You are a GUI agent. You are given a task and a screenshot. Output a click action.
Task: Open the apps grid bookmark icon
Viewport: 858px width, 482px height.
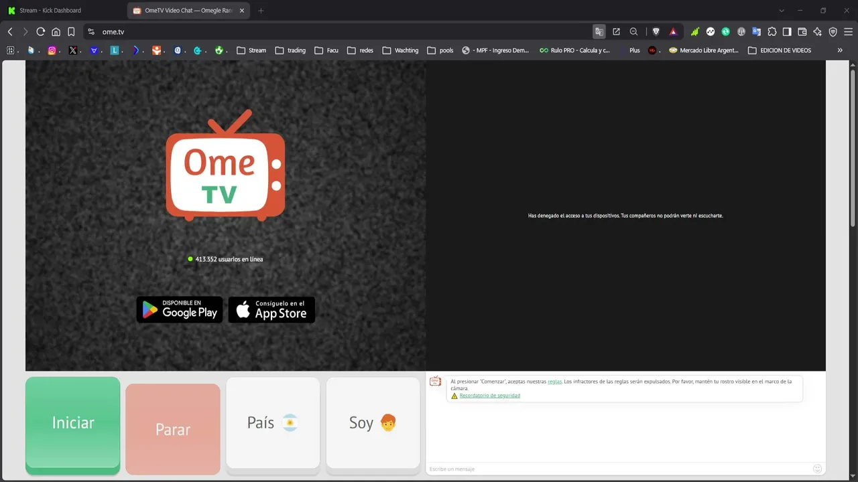(x=10, y=50)
